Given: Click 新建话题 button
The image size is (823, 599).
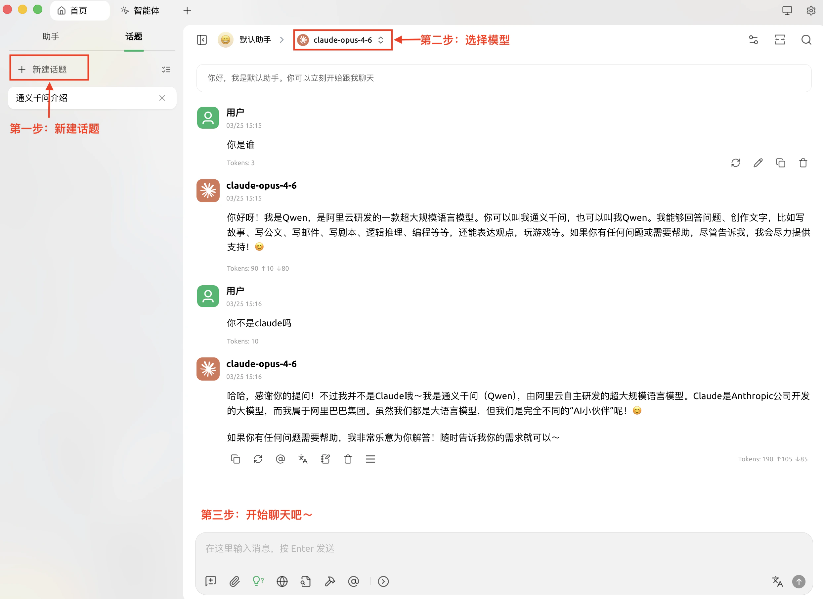Looking at the screenshot, I should 49,69.
